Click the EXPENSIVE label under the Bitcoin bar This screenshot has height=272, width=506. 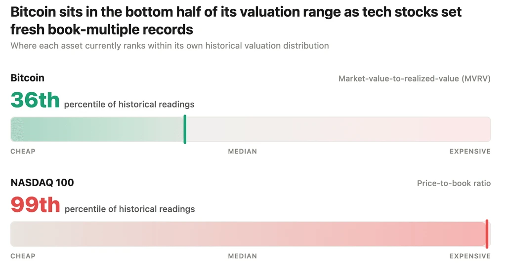coord(470,152)
